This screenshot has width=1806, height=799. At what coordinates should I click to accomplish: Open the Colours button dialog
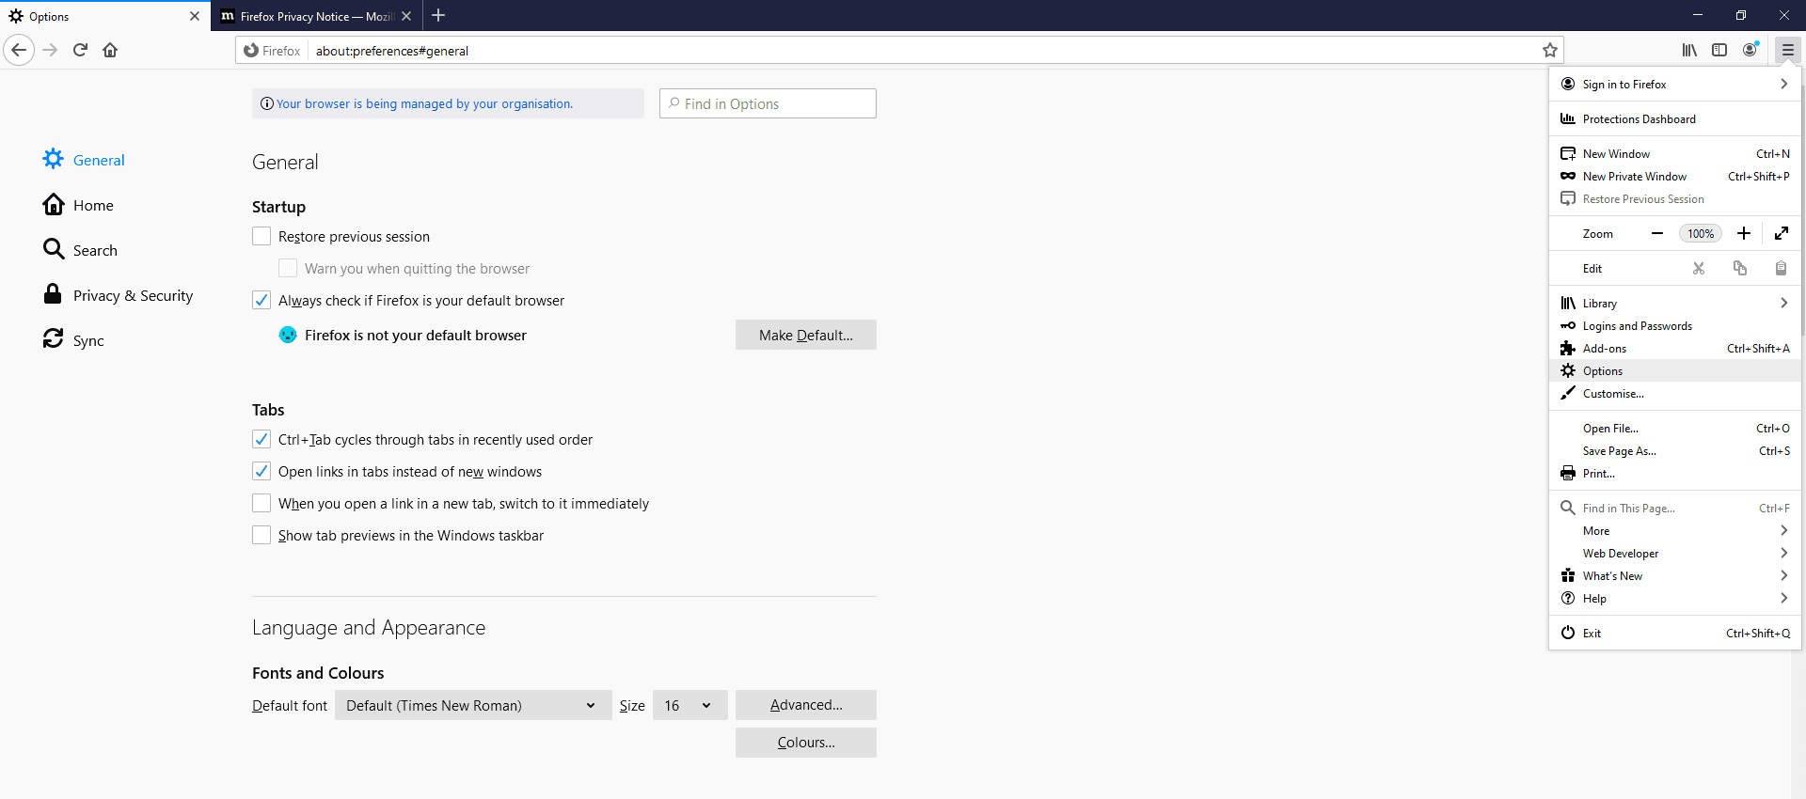coord(805,743)
